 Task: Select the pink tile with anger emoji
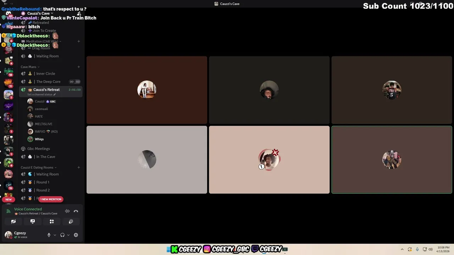point(269,160)
